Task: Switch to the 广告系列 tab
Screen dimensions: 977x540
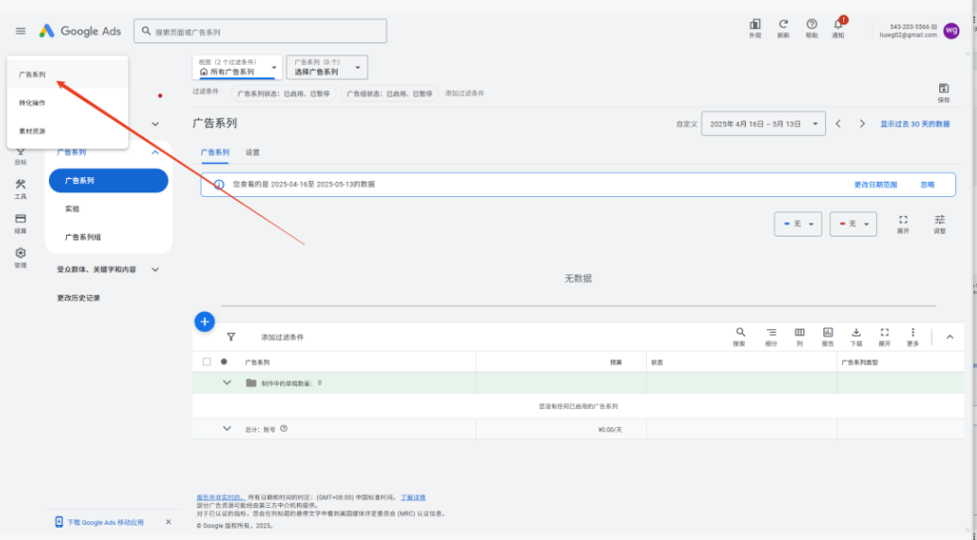Action: pos(215,153)
